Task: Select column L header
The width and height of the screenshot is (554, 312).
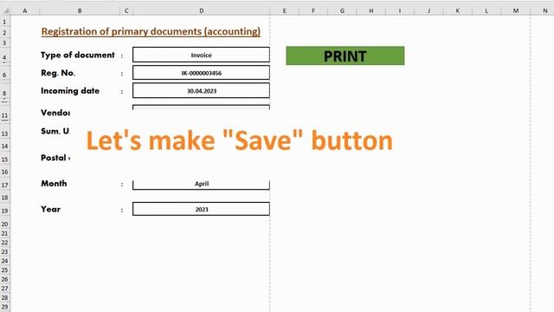Action: click(x=486, y=10)
